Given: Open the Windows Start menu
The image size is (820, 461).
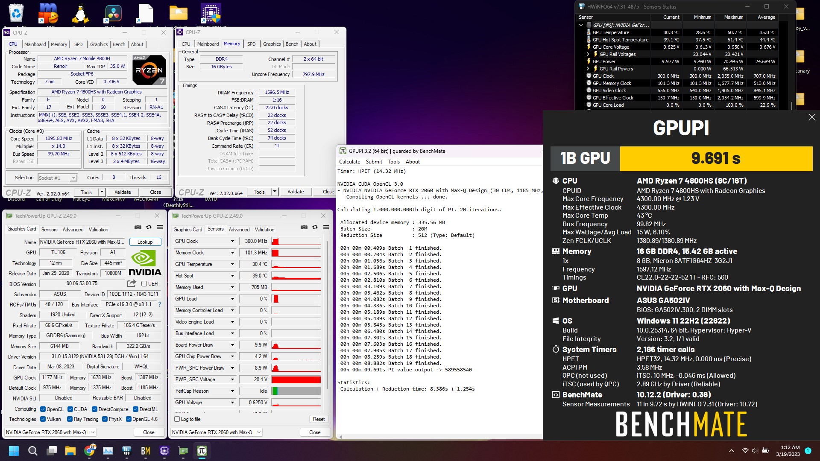Looking at the screenshot, I should [14, 451].
